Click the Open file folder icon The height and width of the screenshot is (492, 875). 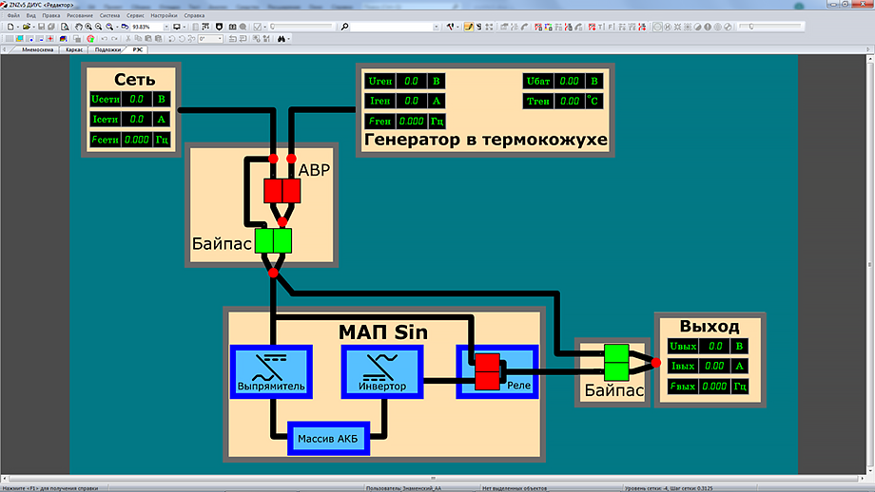(25, 27)
